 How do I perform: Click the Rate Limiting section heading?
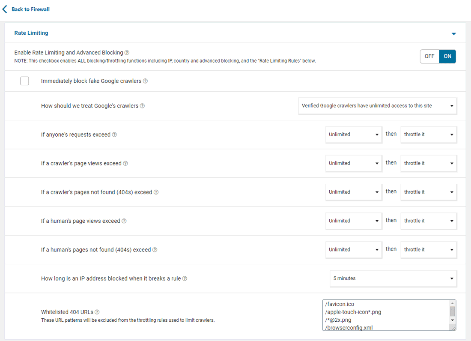click(x=31, y=33)
